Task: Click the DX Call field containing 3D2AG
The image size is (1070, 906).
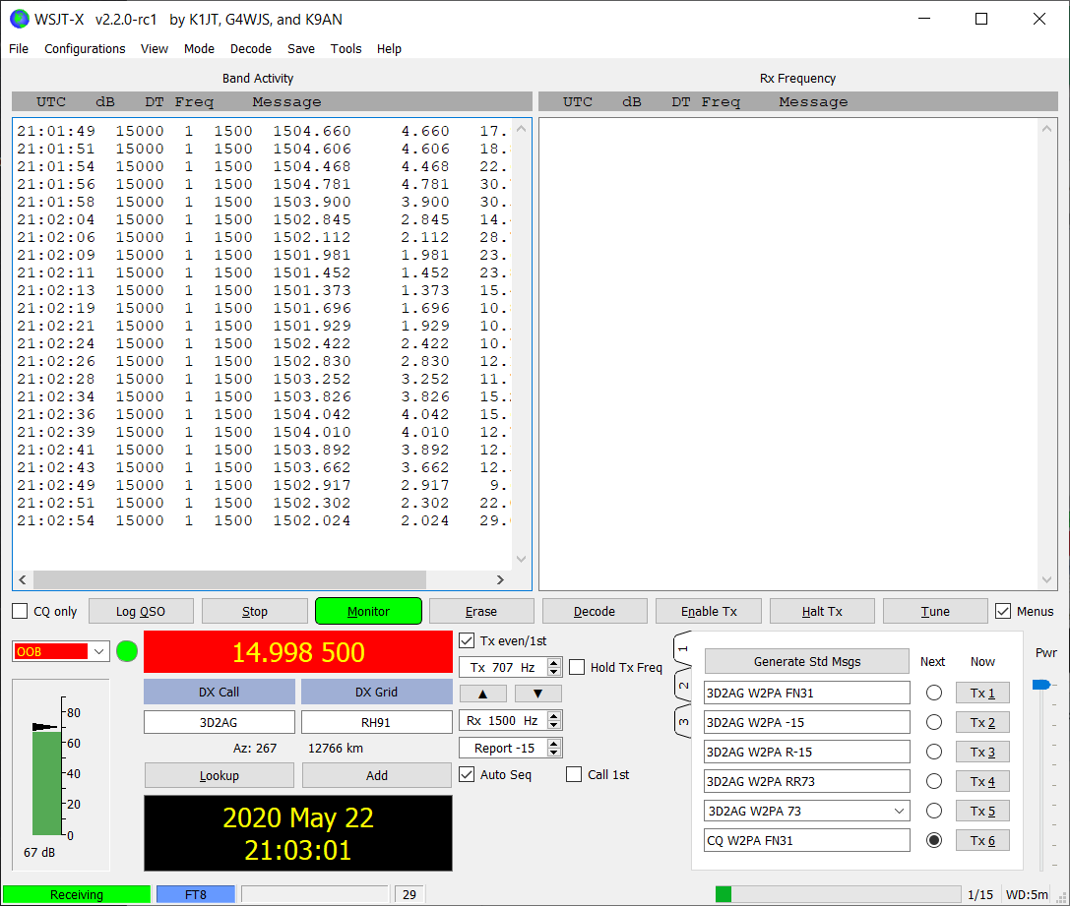Action: 220,722
